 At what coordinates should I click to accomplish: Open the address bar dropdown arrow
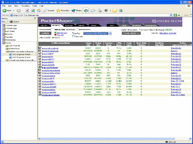(x=171, y=15)
